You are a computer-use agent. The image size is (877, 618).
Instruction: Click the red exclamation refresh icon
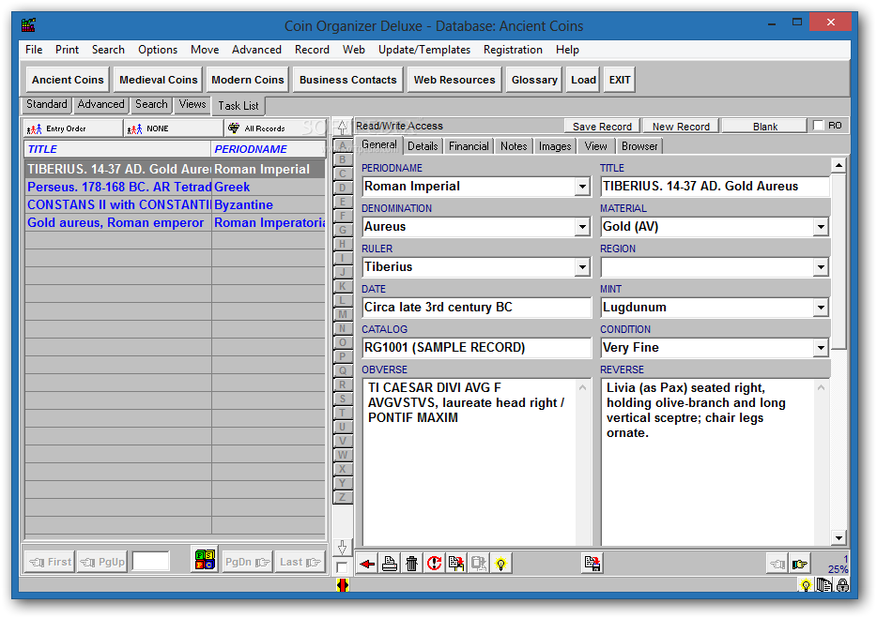tap(434, 564)
